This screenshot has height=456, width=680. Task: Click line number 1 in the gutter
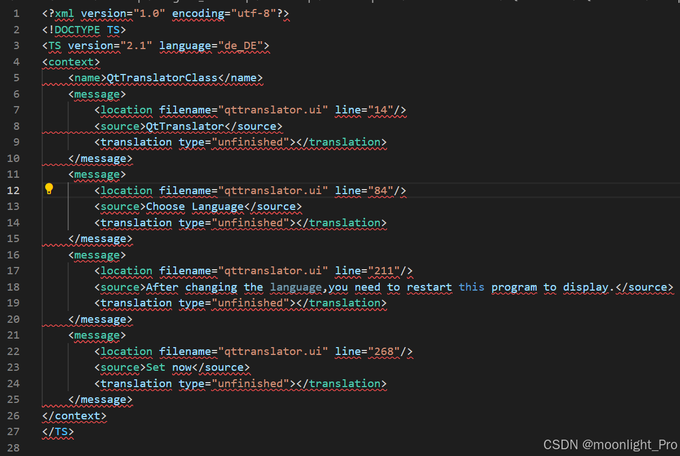click(x=16, y=13)
